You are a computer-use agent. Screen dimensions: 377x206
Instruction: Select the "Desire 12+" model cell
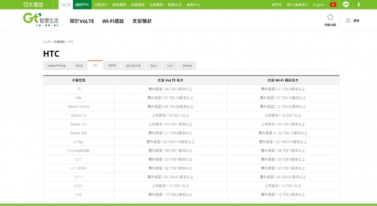click(x=79, y=124)
